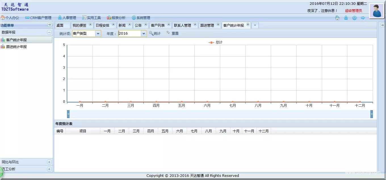
Task: Open the CRM客户管理 menu
Action: 38,18
